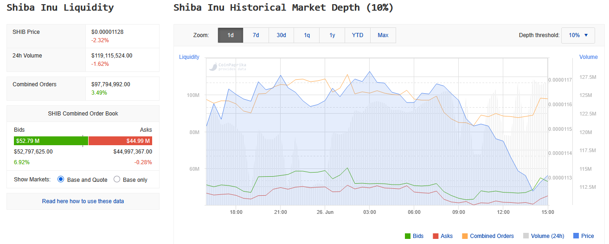
Task: Set chart zoom to 1y
Action: click(332, 35)
